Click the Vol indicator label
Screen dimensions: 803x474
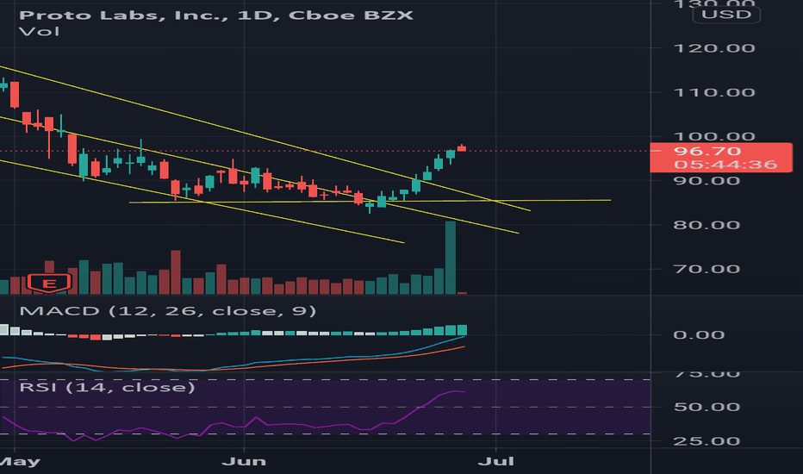39,32
